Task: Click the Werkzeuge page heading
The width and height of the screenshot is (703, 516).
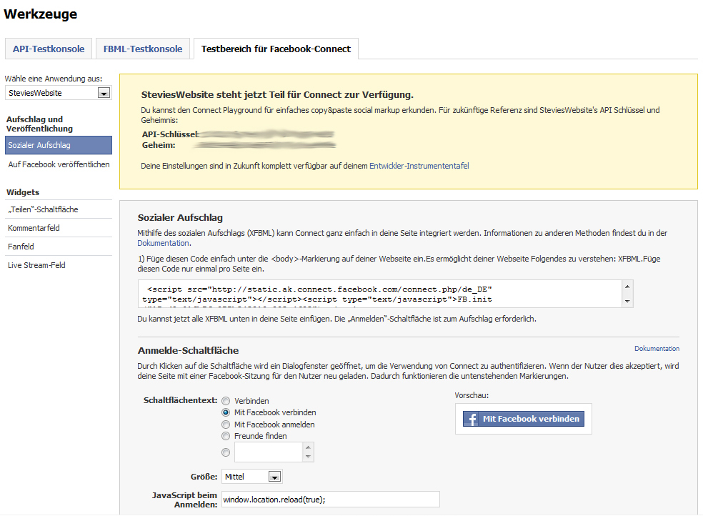Action: (40, 14)
